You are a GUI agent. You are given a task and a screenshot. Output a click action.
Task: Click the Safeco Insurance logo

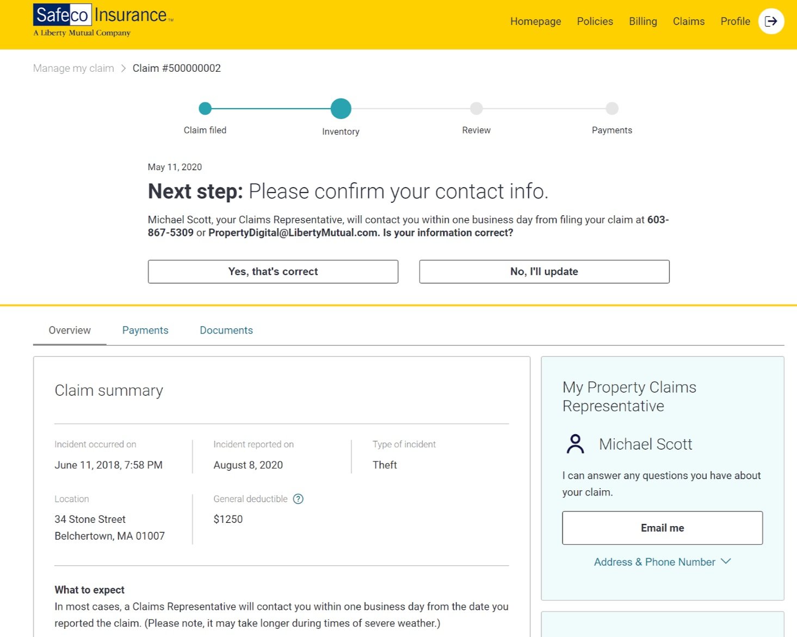click(103, 20)
